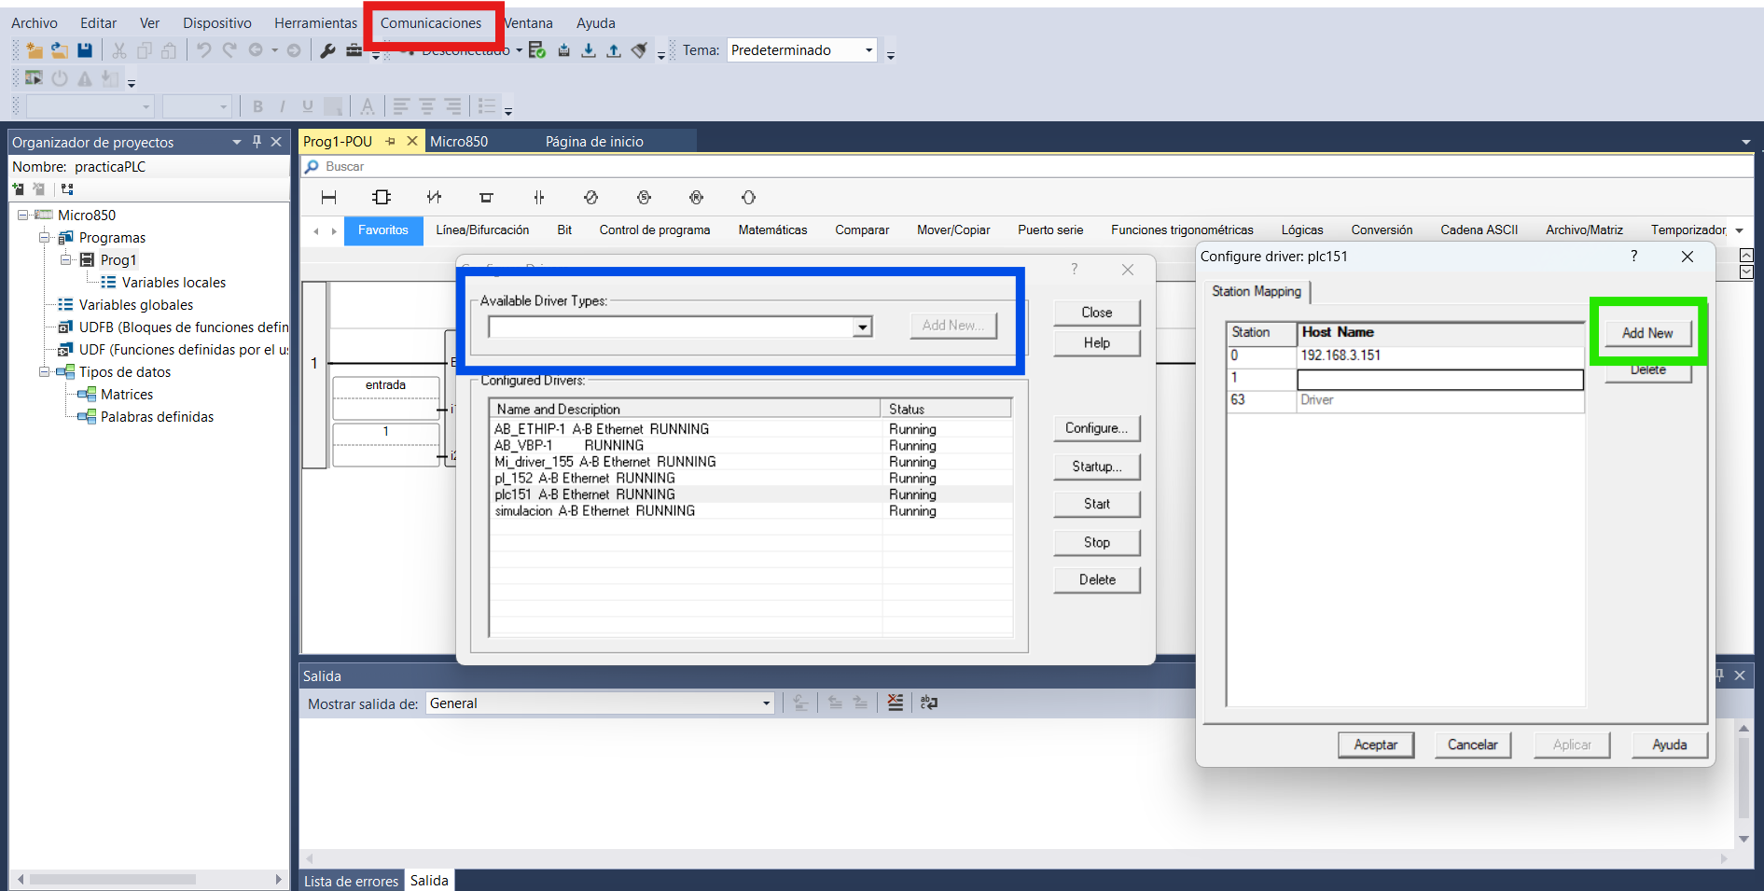This screenshot has width=1764, height=891.
Task: Collapse the Tipos de datos node
Action: (x=44, y=372)
